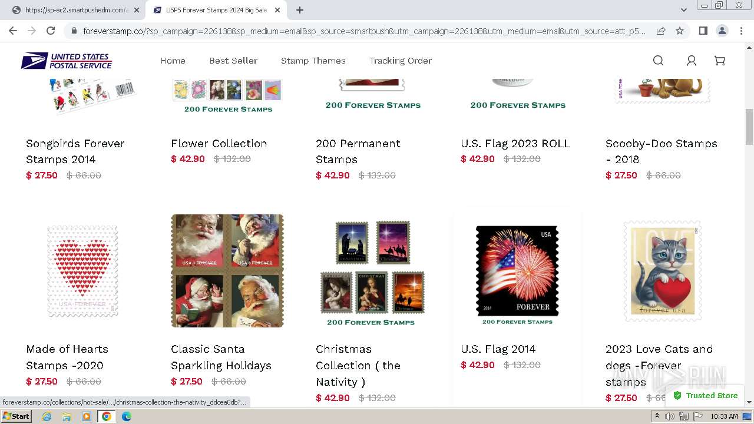754x424 pixels.
Task: Reload the page with browser refresh icon
Action: click(51, 31)
